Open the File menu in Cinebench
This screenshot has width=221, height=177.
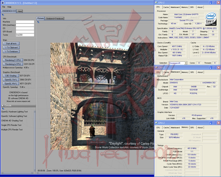(4, 7)
